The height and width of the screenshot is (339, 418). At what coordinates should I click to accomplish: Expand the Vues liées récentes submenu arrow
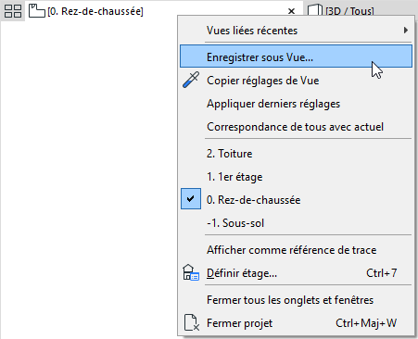click(x=406, y=31)
